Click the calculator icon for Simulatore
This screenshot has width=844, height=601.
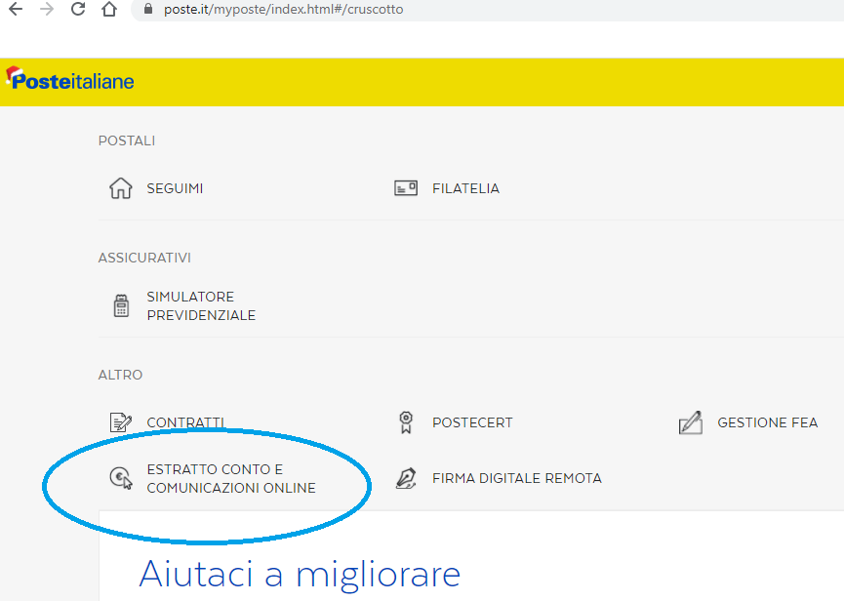pos(121,305)
